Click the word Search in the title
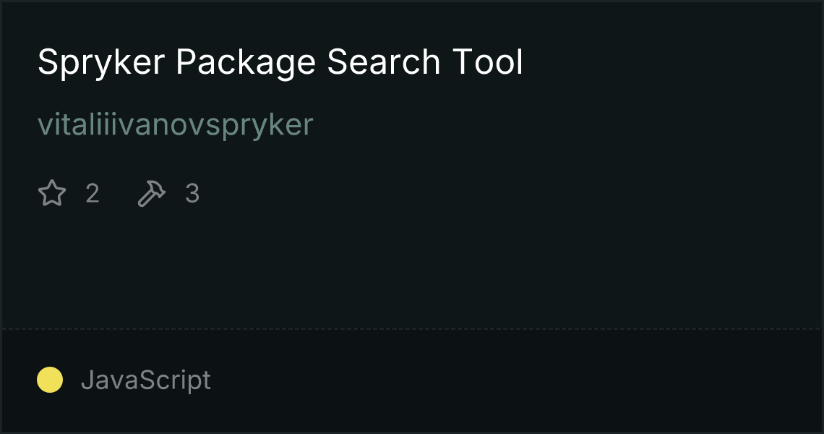This screenshot has width=824, height=434. coord(383,62)
